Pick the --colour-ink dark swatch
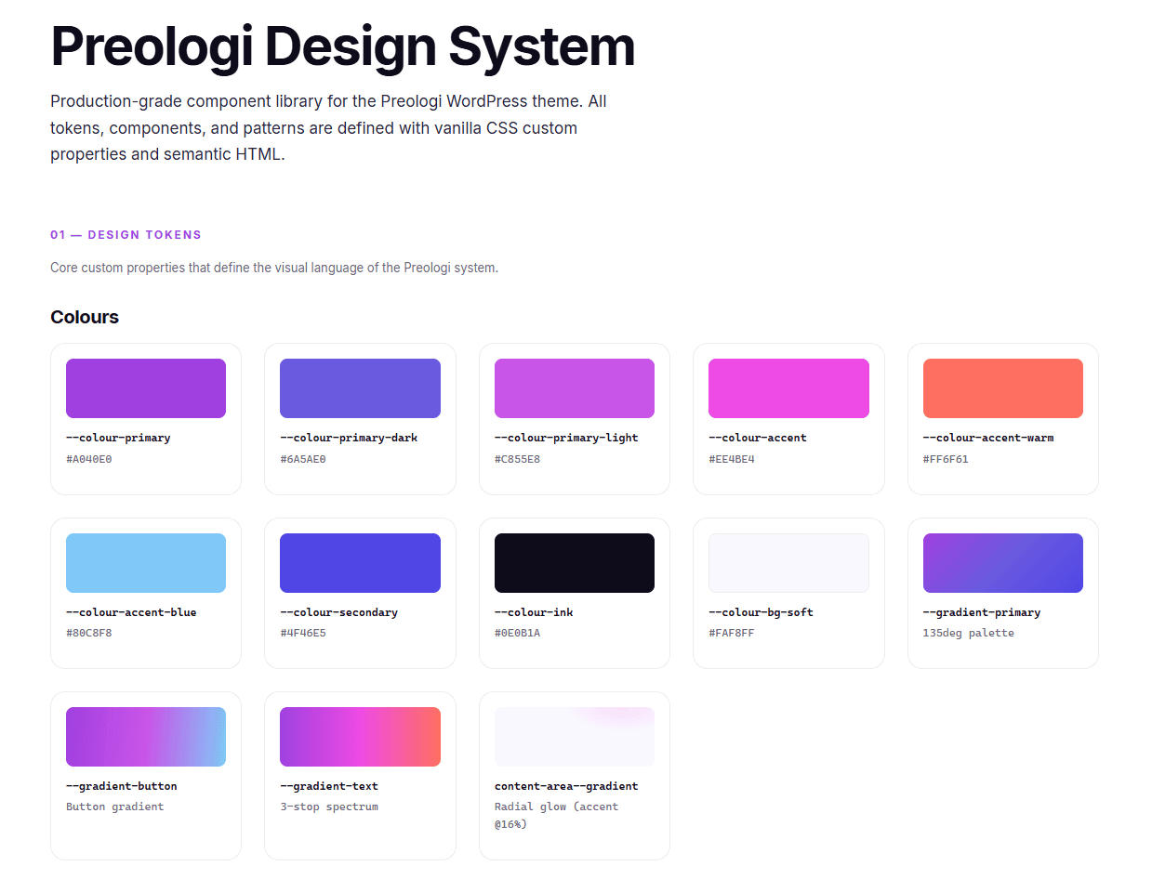The width and height of the screenshot is (1152, 879). pyautogui.click(x=575, y=563)
